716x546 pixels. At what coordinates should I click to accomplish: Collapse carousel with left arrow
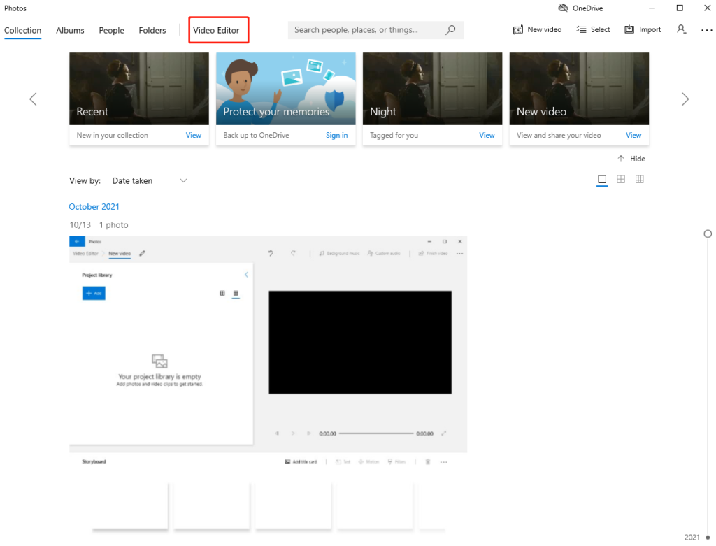32,99
